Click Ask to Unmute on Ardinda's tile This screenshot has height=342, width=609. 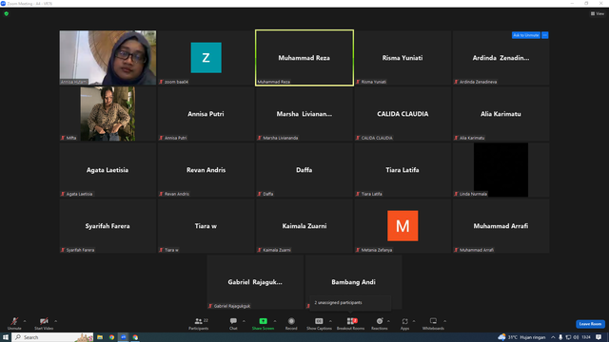click(x=526, y=35)
